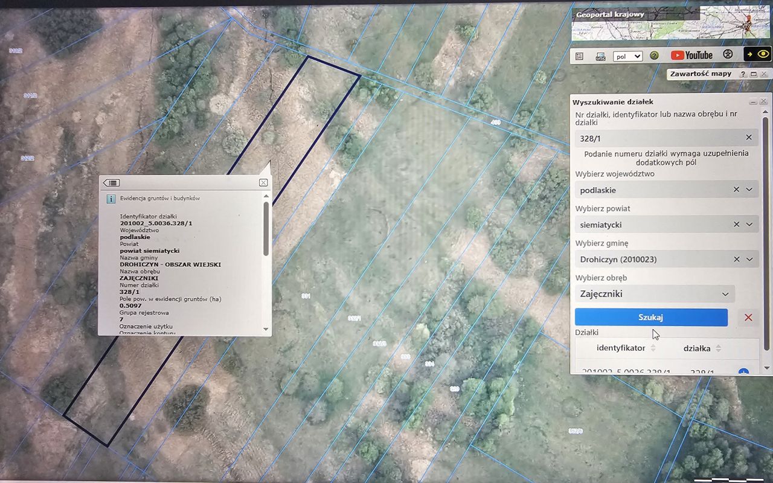Open the green help question mark
The width and height of the screenshot is (773, 483).
pos(654,56)
